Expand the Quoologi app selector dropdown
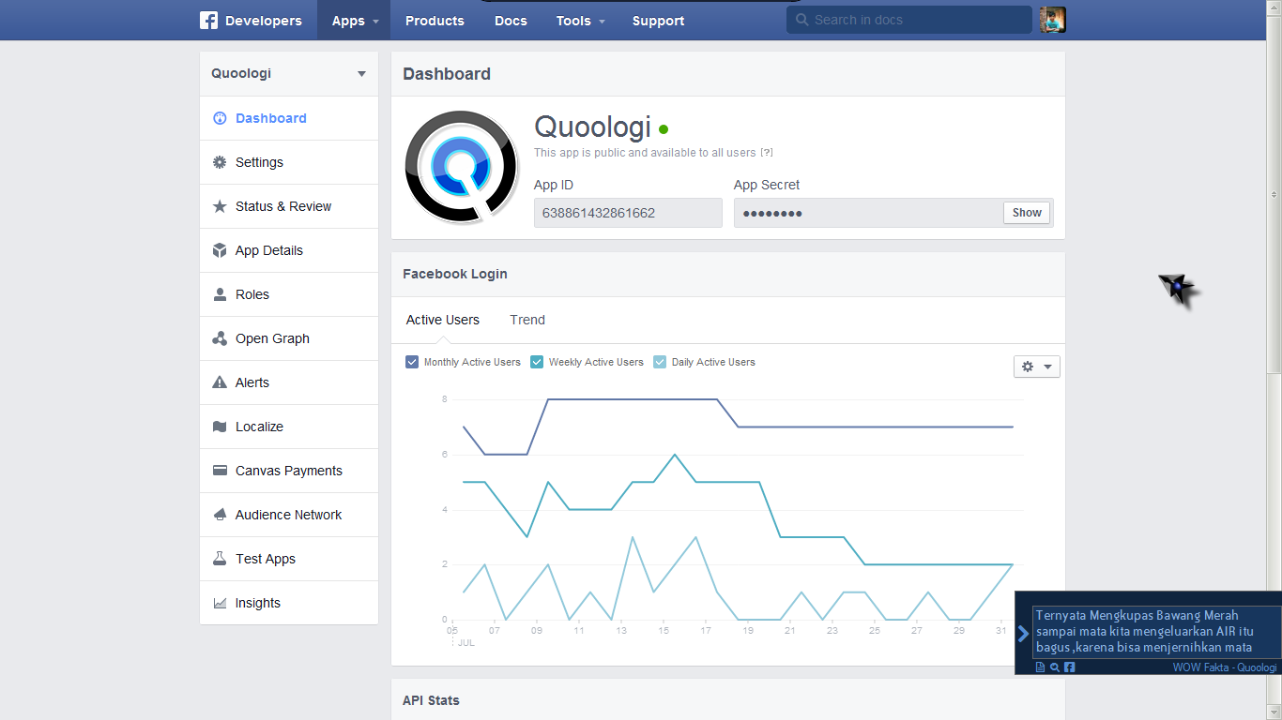 (289, 73)
